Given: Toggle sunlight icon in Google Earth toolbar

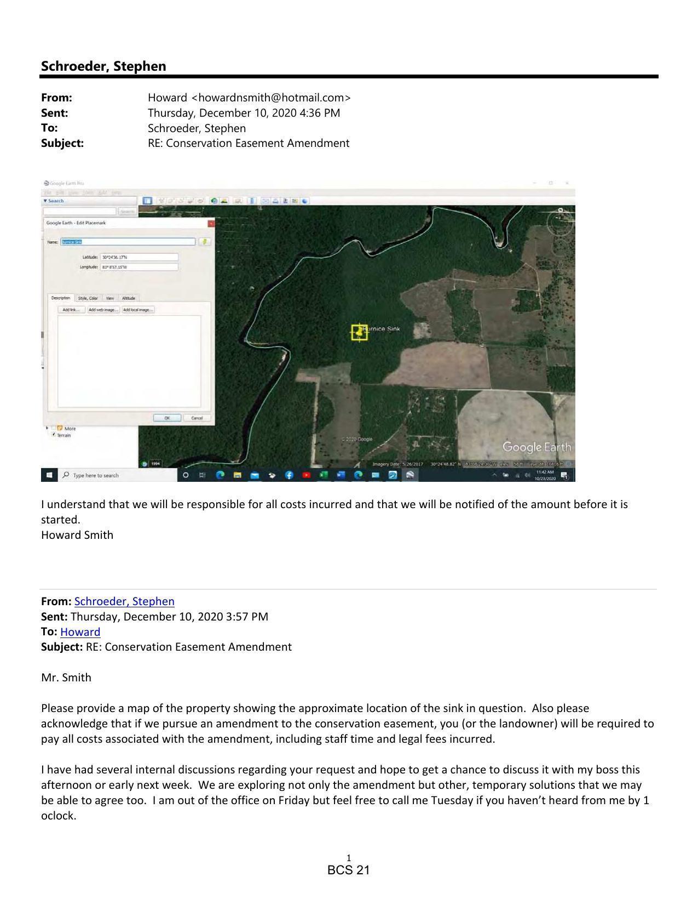Looking at the screenshot, I should [224, 201].
